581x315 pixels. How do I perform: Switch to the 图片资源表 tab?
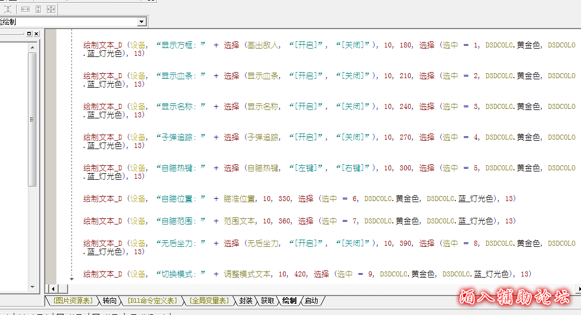pos(73,301)
